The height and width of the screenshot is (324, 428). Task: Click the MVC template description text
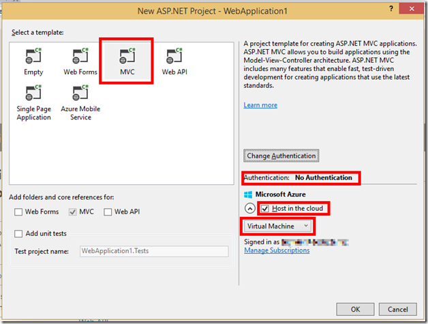click(331, 65)
